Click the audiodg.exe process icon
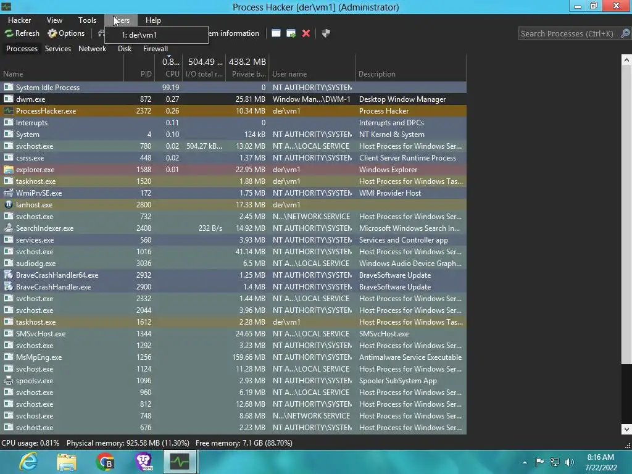Screen dimensions: 632x474 [x=9, y=263]
